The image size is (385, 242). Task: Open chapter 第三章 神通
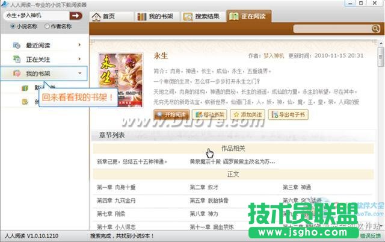(297, 187)
